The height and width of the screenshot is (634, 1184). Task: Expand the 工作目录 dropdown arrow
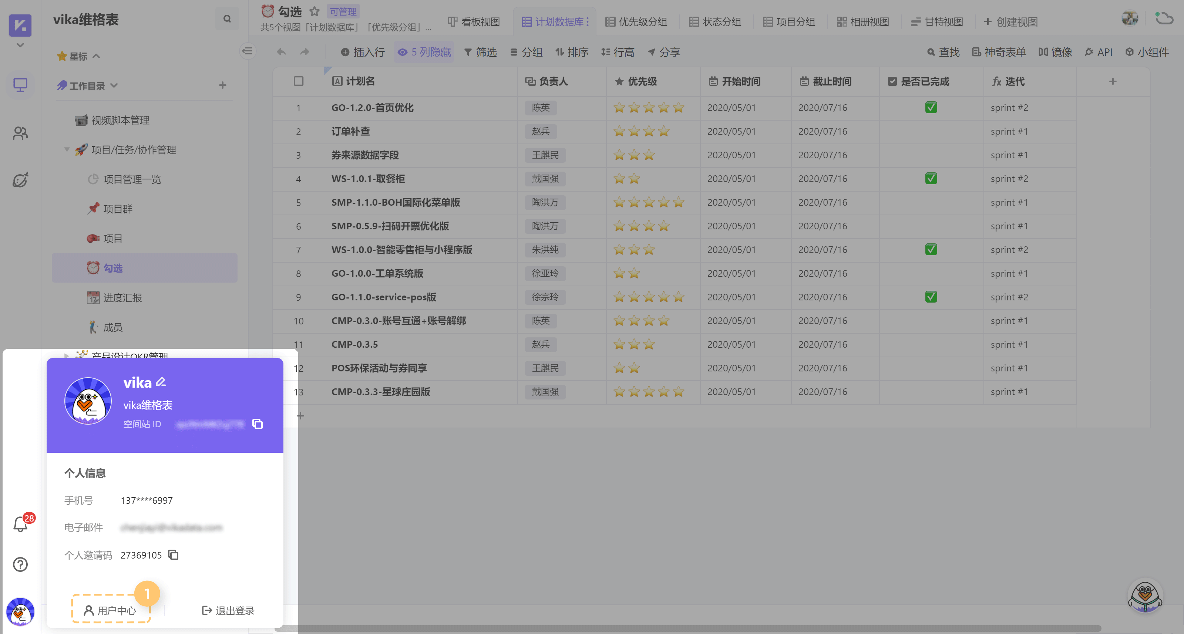114,85
